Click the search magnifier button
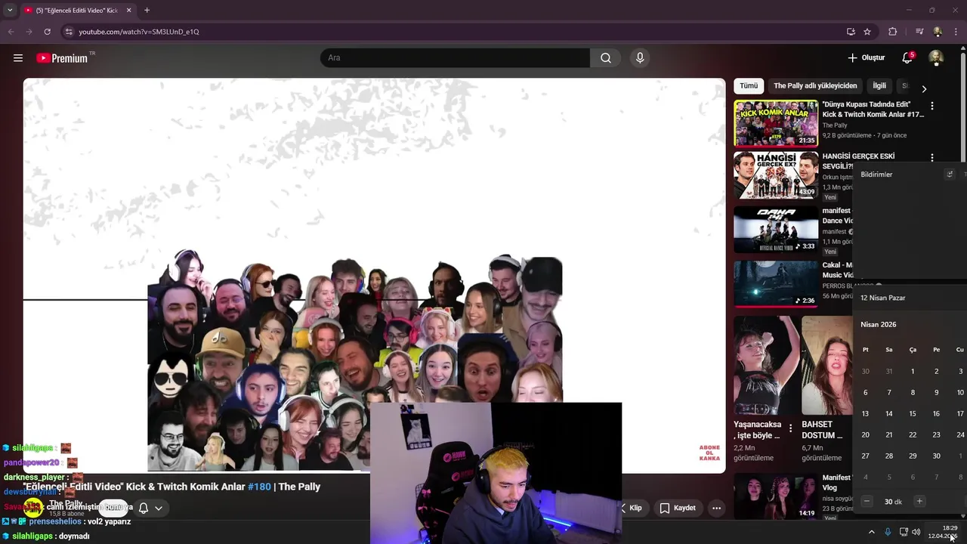The width and height of the screenshot is (967, 544). point(606,58)
